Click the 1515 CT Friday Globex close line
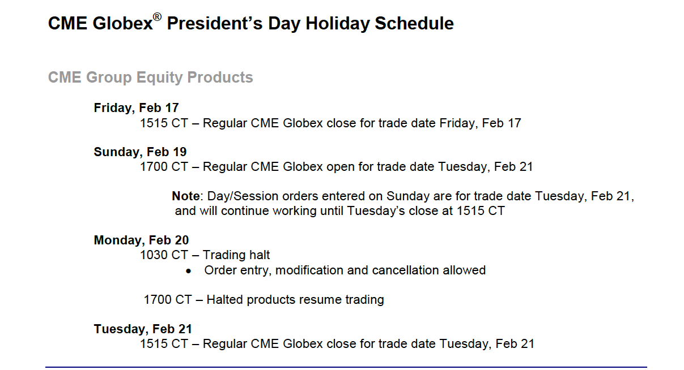The height and width of the screenshot is (370, 684). 330,123
